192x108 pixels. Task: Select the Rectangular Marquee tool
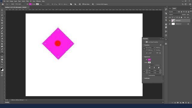2,13
